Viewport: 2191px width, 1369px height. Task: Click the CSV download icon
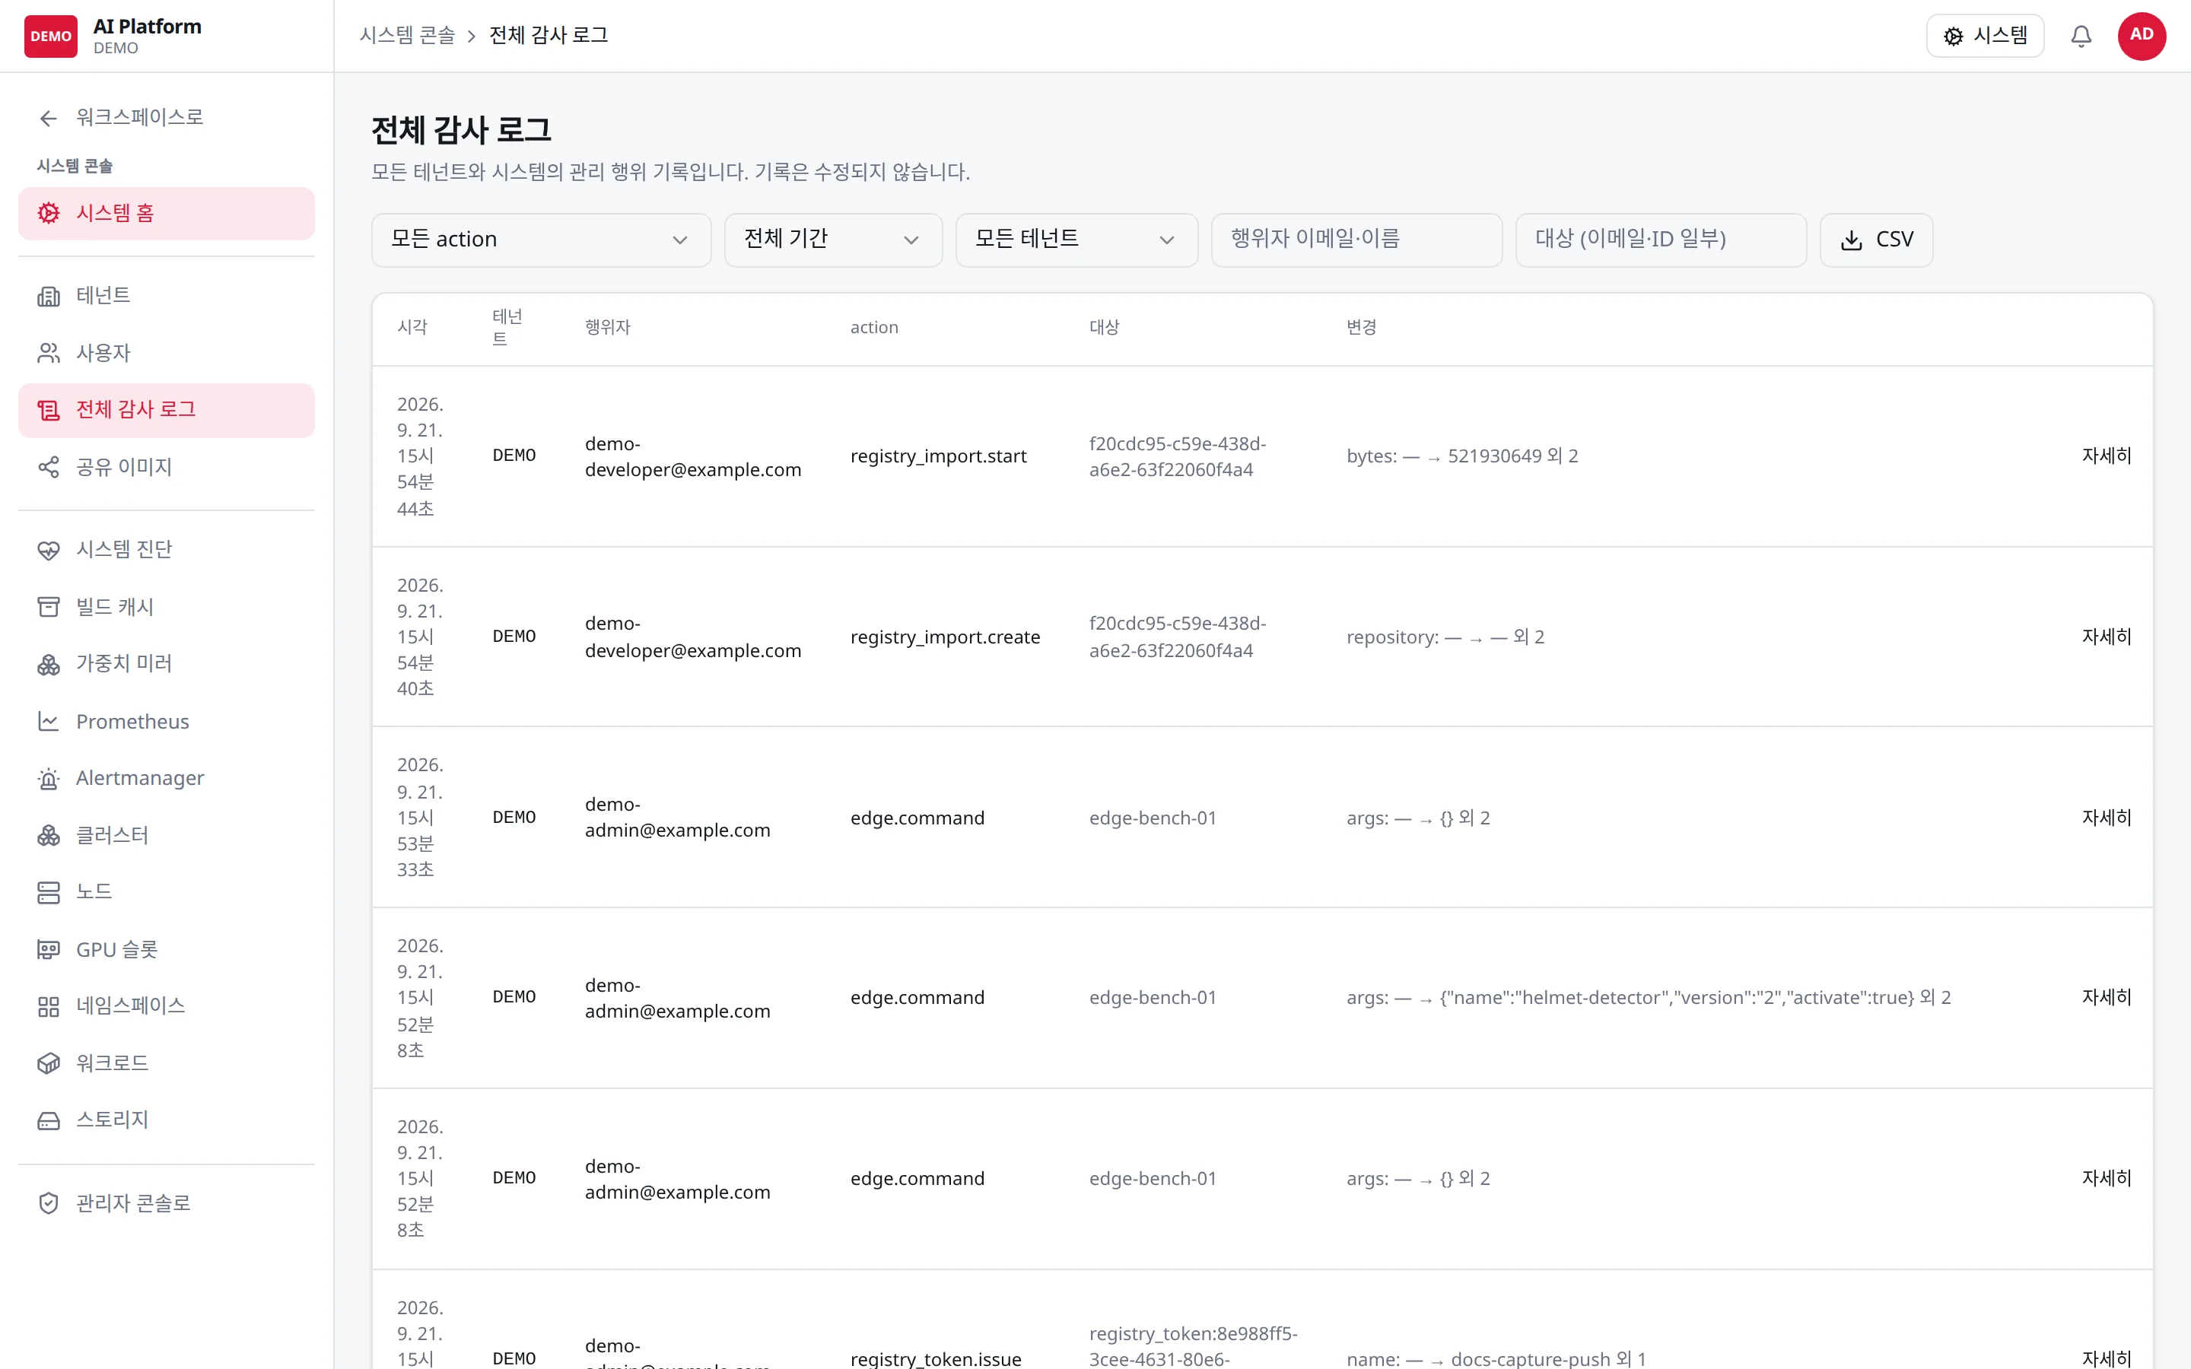point(1852,240)
